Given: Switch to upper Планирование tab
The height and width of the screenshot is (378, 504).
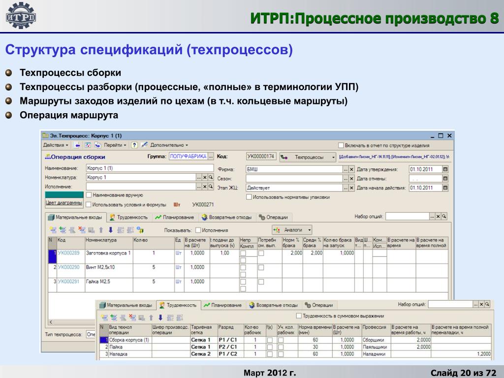Looking at the screenshot, I should click(175, 217).
